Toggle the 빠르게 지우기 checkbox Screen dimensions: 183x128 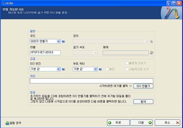click(x=127, y=63)
